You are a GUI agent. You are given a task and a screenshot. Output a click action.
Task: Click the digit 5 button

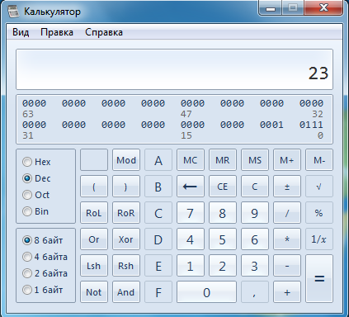(x=223, y=239)
